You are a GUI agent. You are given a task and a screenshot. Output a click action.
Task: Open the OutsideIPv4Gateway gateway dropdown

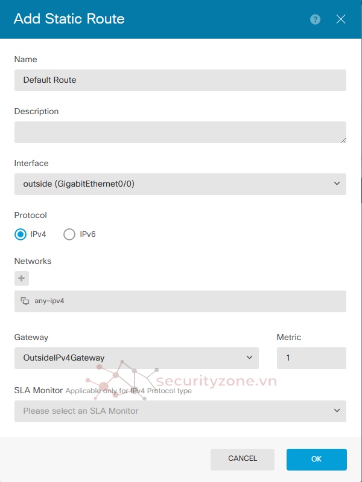[x=136, y=358]
